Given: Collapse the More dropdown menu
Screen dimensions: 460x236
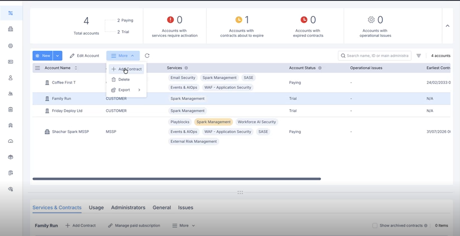Looking at the screenshot, I should pos(123,56).
